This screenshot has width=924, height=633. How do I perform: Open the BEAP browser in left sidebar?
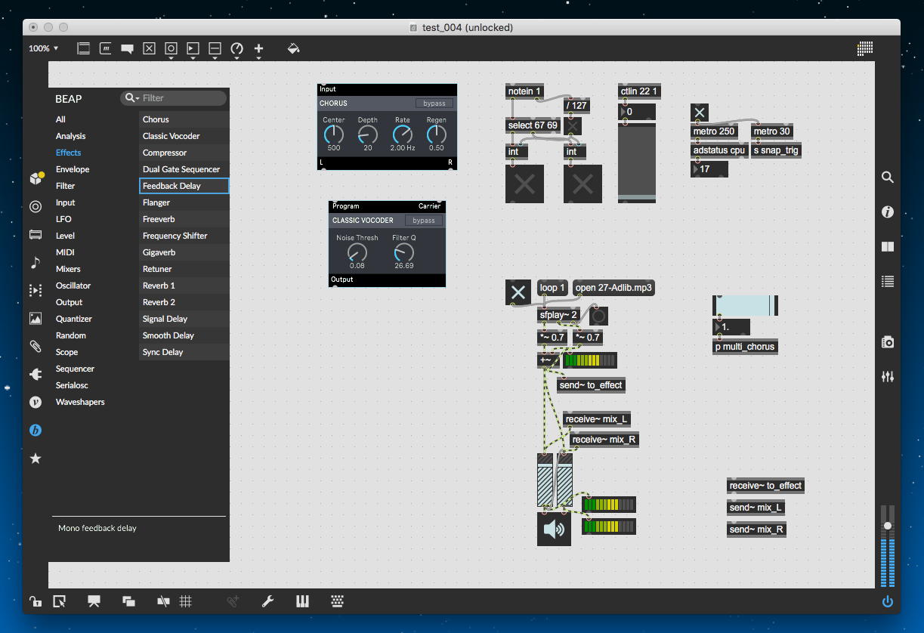coord(36,431)
